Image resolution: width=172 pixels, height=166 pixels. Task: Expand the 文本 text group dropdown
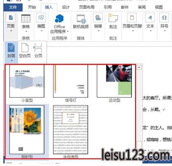(x=150, y=31)
